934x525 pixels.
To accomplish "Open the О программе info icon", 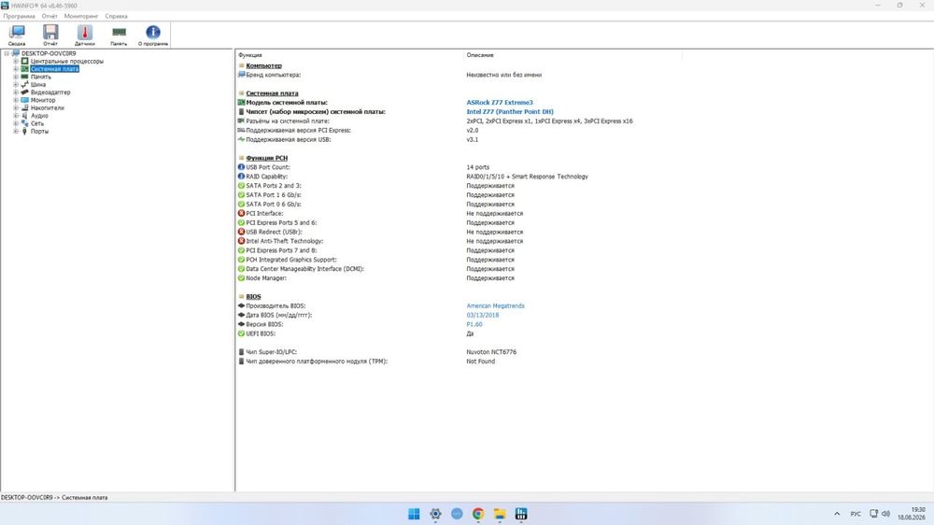I will pyautogui.click(x=153, y=35).
